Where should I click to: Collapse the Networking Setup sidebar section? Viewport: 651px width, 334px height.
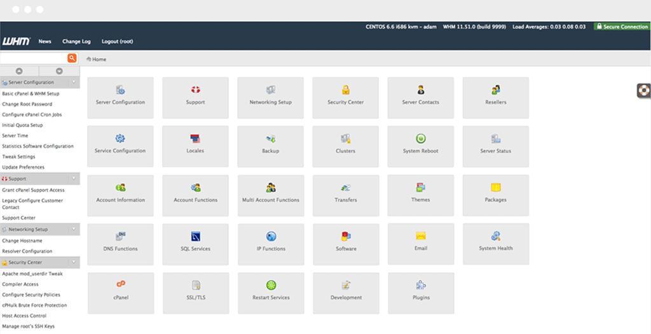tap(74, 229)
